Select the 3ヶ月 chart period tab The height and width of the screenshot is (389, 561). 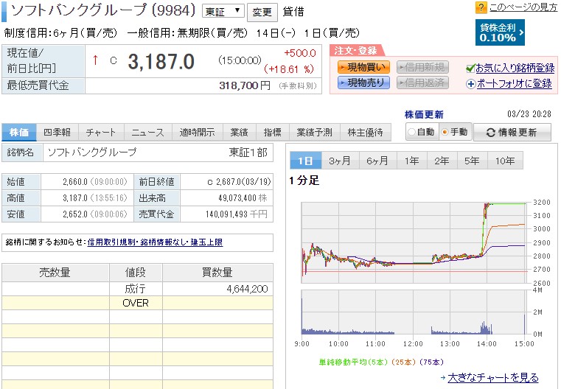(340, 161)
